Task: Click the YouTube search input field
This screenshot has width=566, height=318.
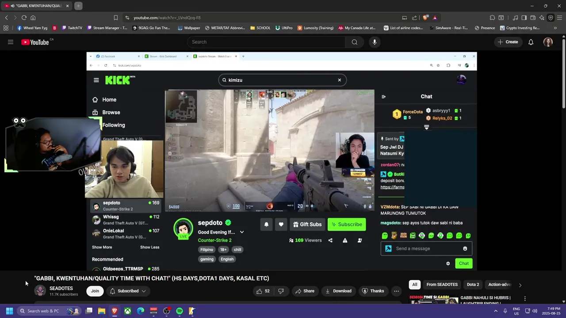Action: pyautogui.click(x=266, y=42)
